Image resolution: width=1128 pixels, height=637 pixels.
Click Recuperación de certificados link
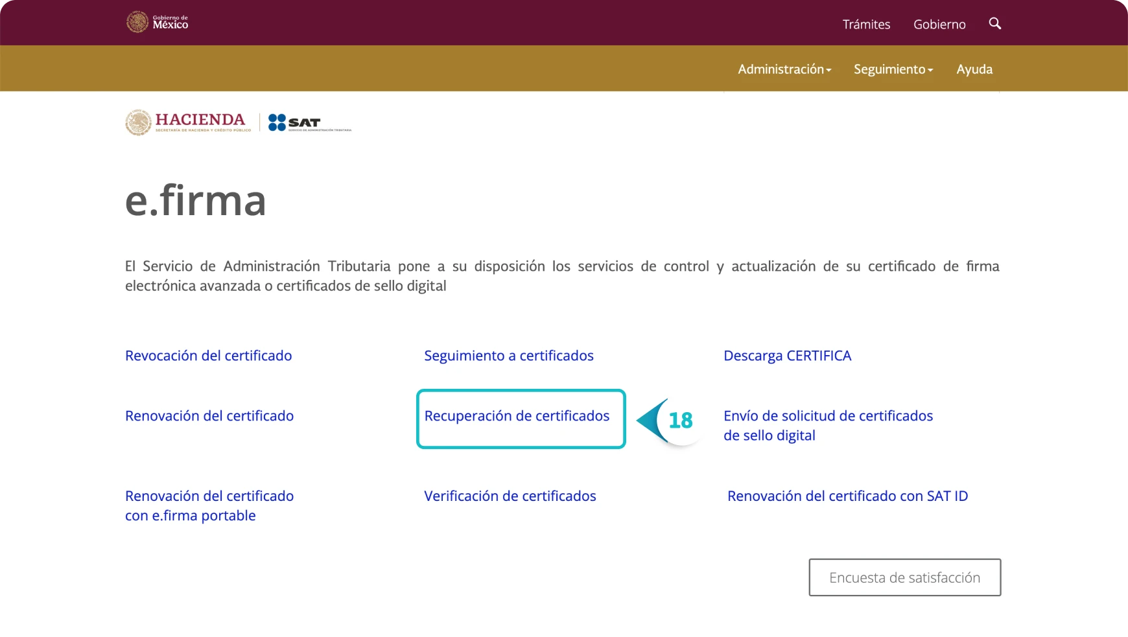click(517, 416)
